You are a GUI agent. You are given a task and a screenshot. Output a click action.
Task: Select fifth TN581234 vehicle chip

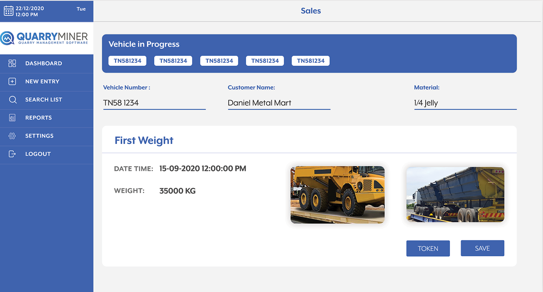tap(311, 61)
